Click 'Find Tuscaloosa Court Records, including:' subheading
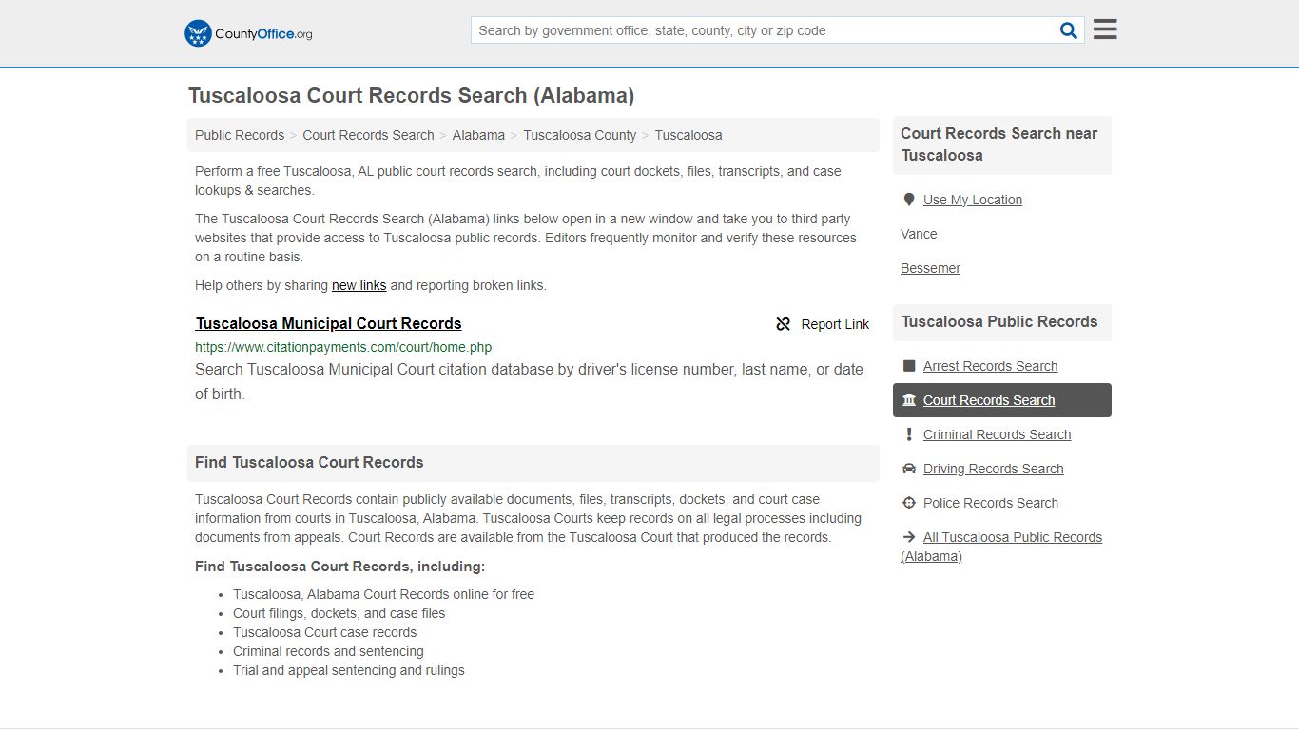1299x730 pixels. click(339, 567)
